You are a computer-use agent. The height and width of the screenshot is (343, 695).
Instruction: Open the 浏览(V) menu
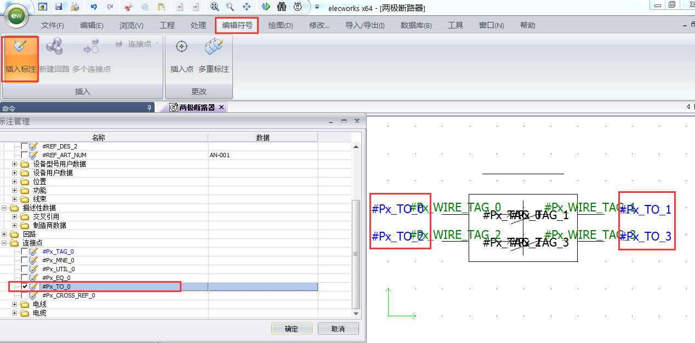[x=131, y=25]
